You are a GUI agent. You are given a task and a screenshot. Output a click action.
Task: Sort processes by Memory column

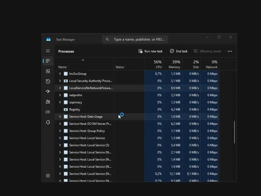coord(173,64)
